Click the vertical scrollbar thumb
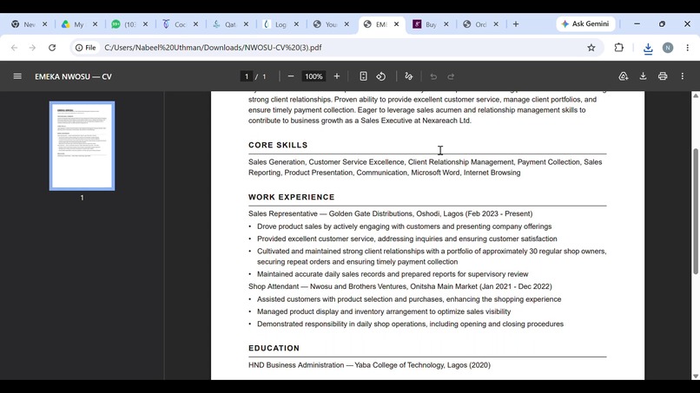Image resolution: width=700 pixels, height=393 pixels. 695,211
